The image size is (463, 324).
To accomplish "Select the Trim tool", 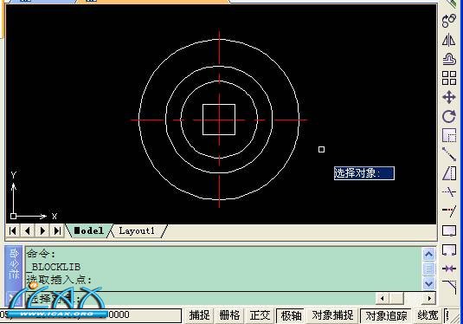I will click(x=449, y=192).
